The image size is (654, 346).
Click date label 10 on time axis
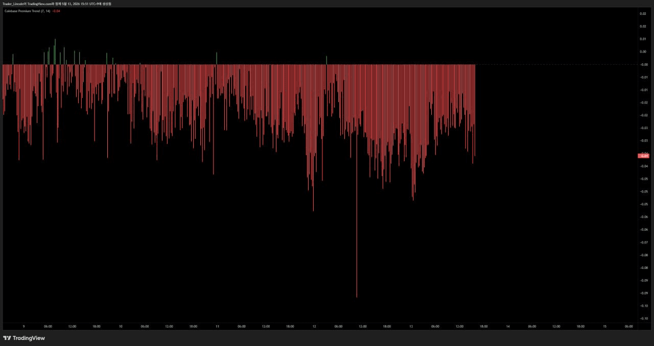pyautogui.click(x=121, y=326)
